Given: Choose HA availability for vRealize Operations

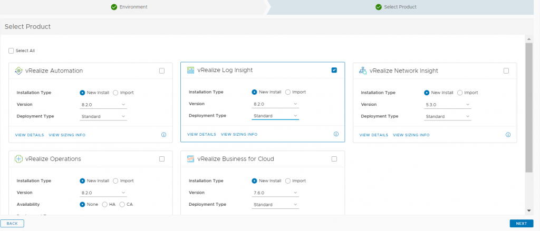Looking at the screenshot, I should (105, 204).
